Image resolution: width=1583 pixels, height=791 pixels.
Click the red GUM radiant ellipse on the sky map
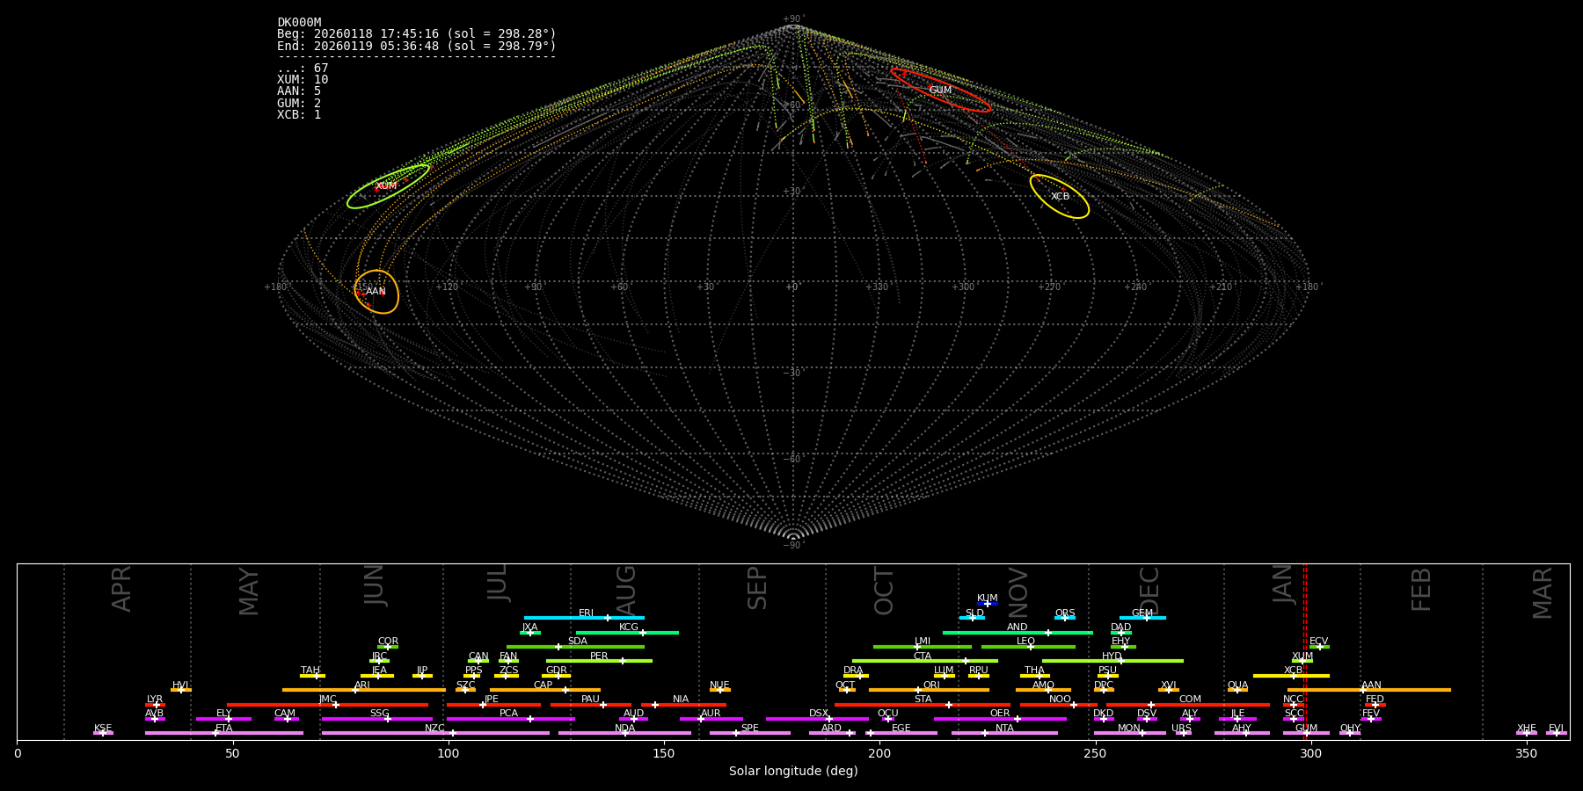pyautogui.click(x=940, y=90)
